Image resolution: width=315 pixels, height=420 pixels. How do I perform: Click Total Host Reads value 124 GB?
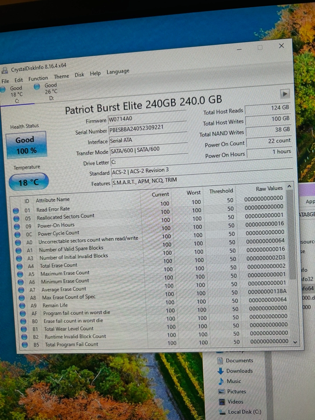[268, 108]
